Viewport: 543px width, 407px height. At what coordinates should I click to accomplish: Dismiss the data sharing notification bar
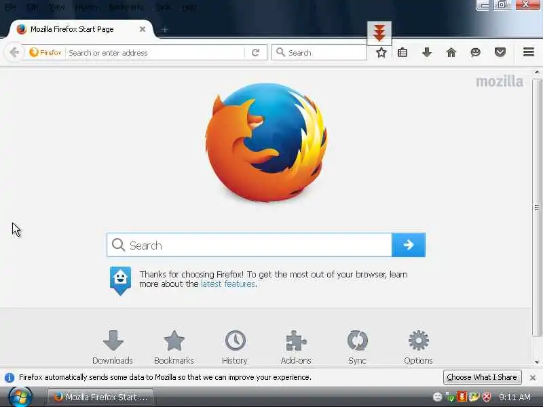(533, 378)
